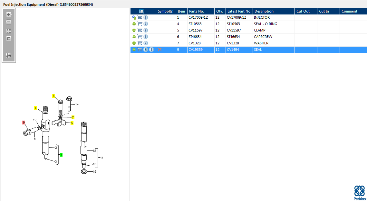This screenshot has width=367, height=201.
Task: Open the Perkins logo
Action: 359,193
